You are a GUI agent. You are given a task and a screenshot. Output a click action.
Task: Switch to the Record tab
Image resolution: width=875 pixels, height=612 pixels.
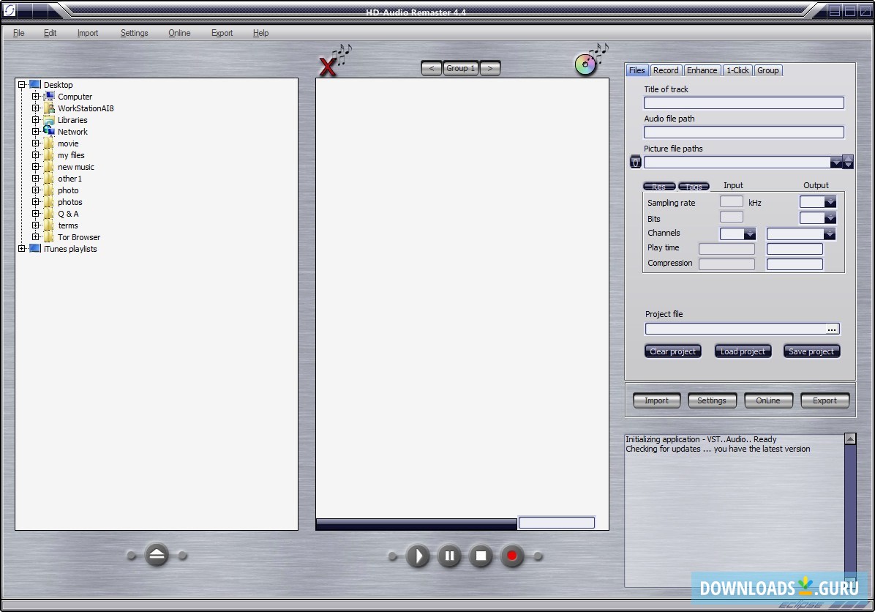click(x=666, y=70)
